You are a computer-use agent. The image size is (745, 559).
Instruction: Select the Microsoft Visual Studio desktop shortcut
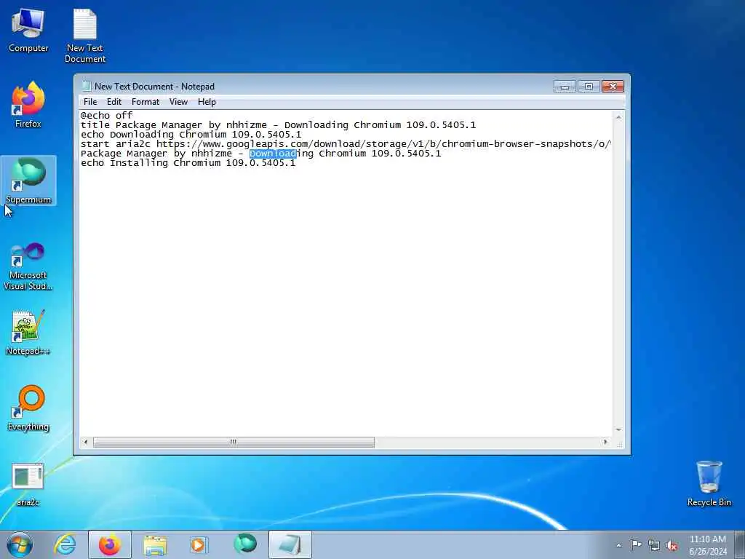pyautogui.click(x=28, y=266)
